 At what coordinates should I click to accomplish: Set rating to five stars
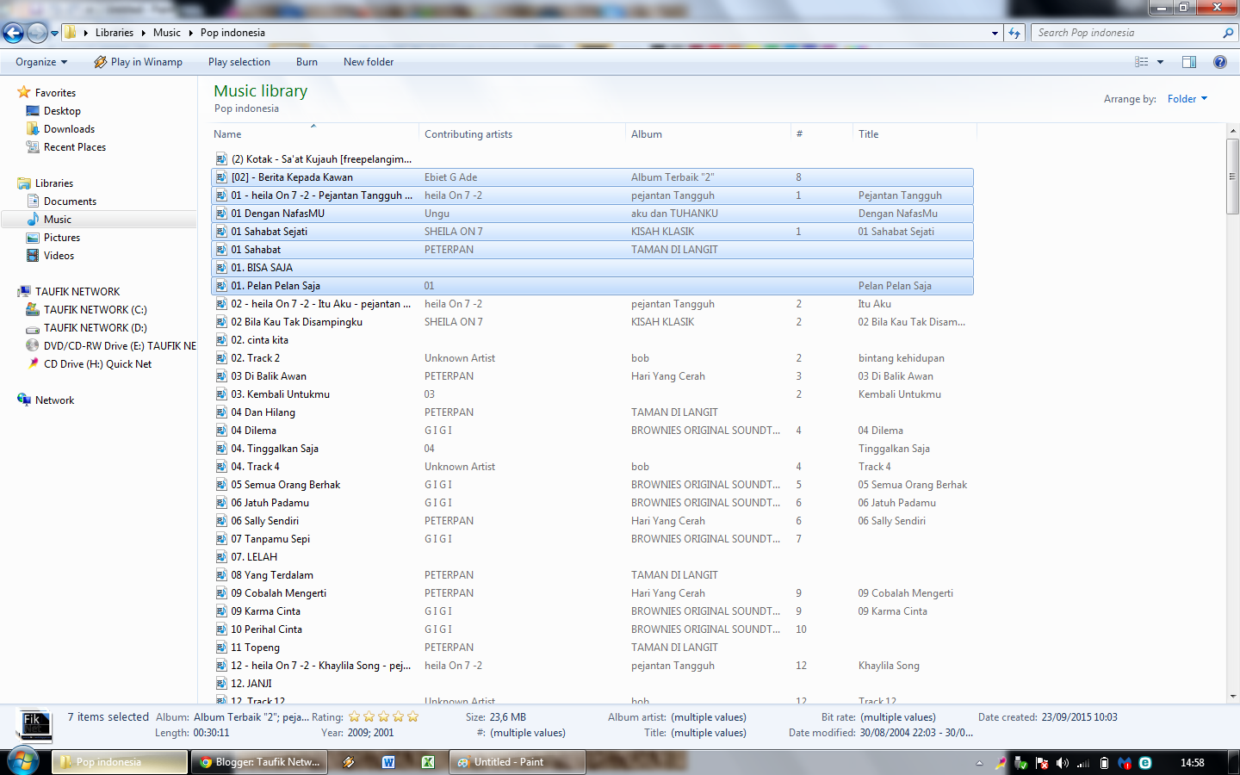coord(412,716)
